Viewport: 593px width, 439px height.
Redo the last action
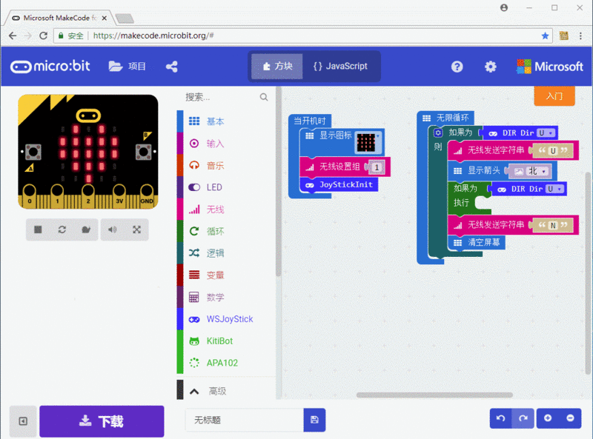pos(523,418)
